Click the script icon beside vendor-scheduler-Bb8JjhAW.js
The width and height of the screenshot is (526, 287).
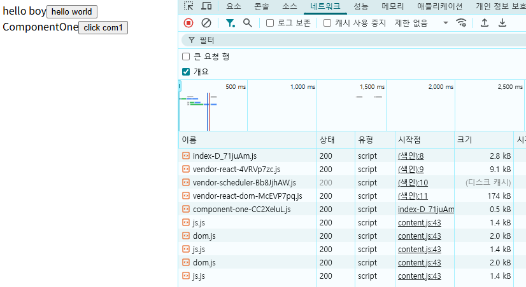pos(186,182)
